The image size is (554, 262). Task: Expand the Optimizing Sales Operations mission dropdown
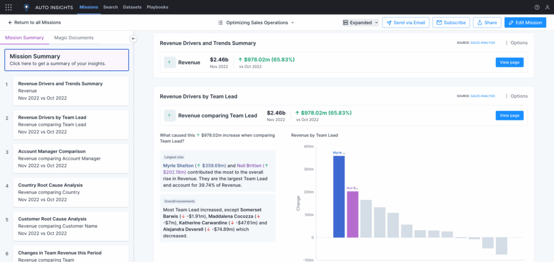[256, 23]
